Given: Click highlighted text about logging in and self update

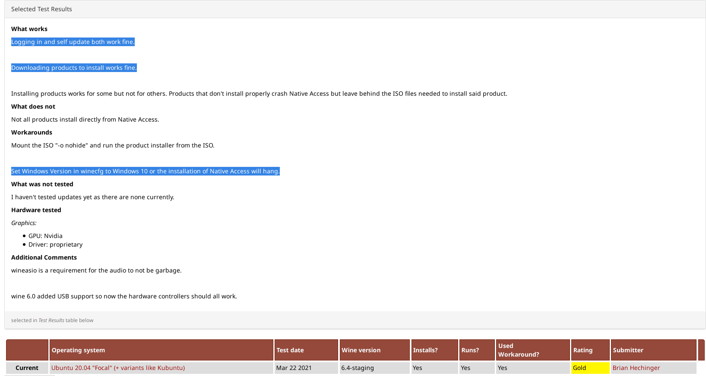Looking at the screenshot, I should click(73, 42).
